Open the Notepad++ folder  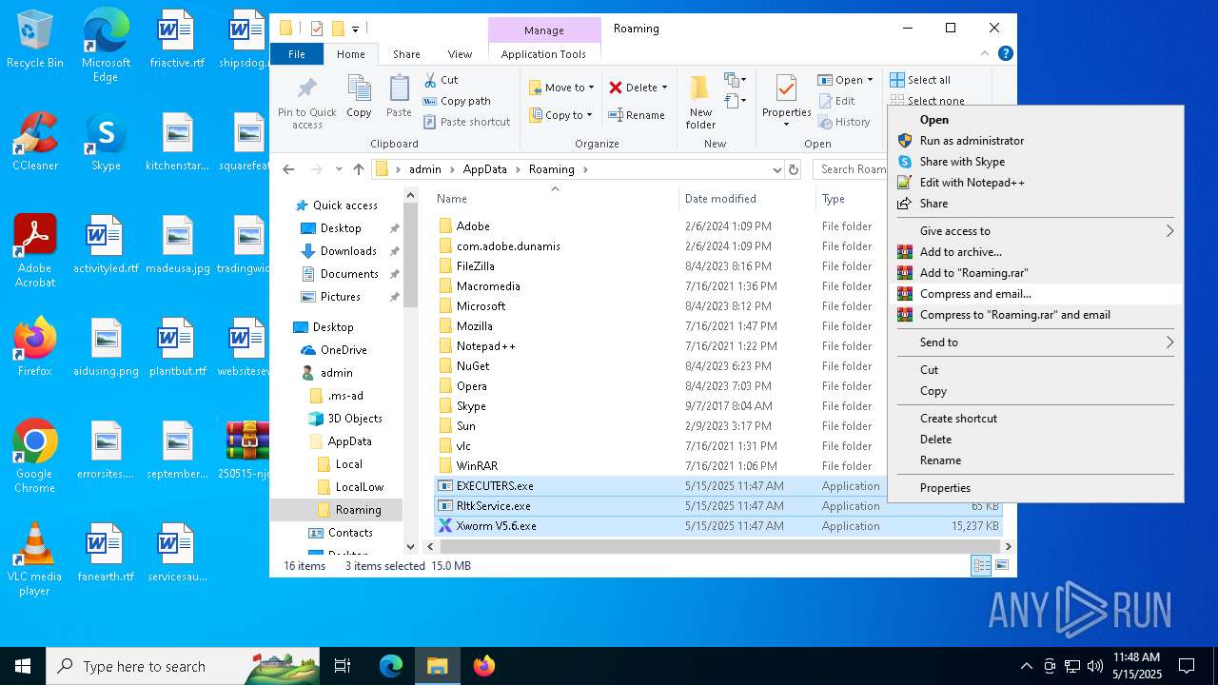485,346
